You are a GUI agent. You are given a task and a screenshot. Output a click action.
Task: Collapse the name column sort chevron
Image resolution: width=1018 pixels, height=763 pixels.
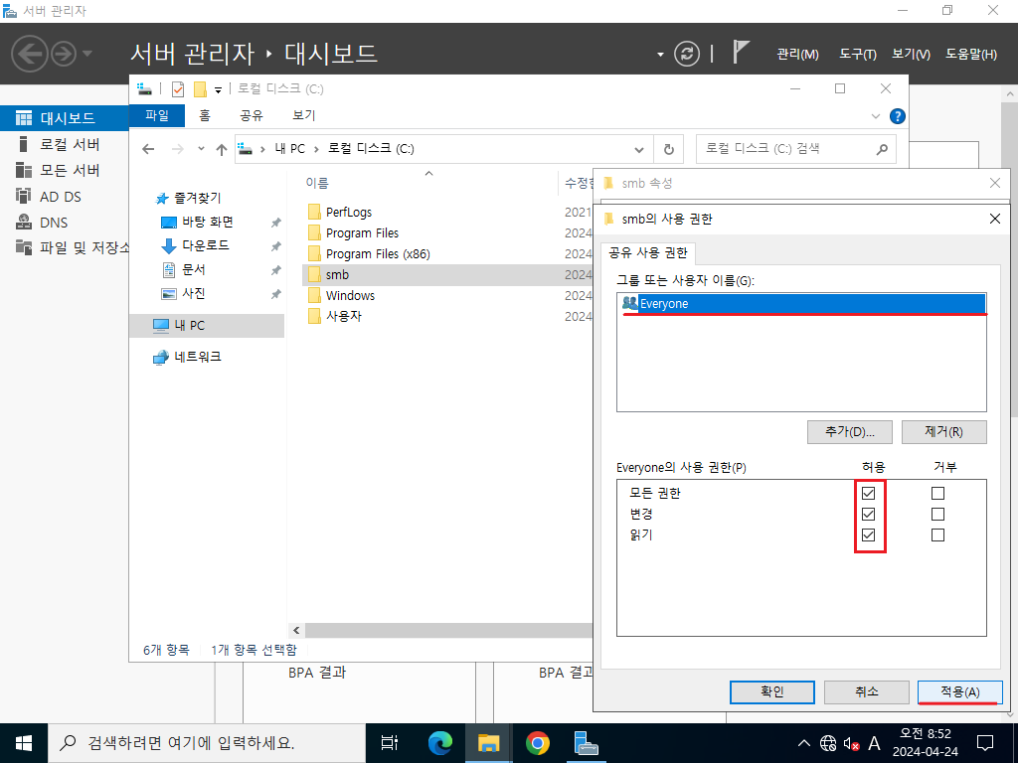pyautogui.click(x=428, y=173)
